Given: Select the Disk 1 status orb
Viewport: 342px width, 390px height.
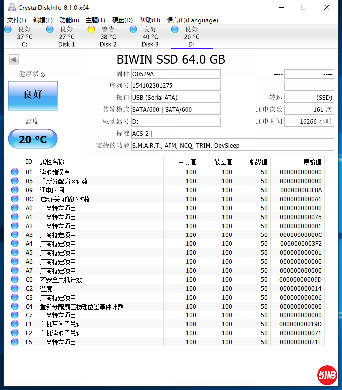Looking at the screenshot, I should 50,30.
